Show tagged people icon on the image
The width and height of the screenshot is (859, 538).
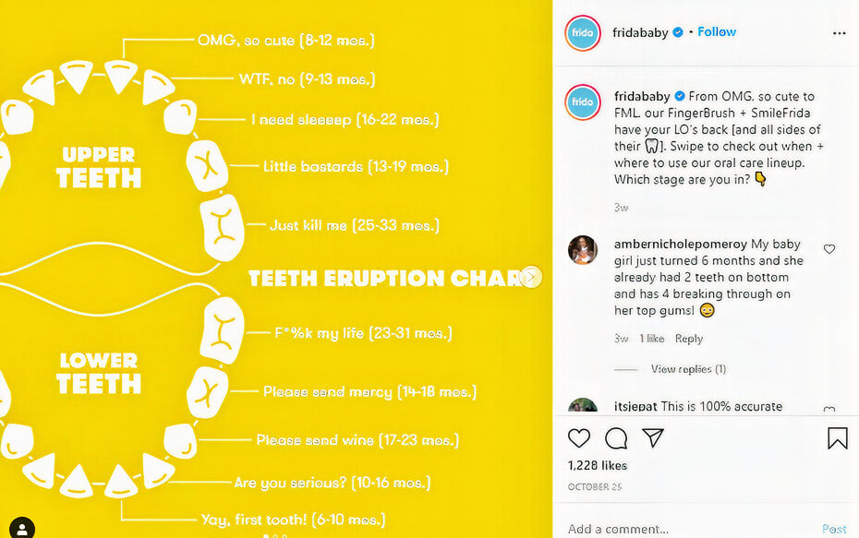click(21, 528)
